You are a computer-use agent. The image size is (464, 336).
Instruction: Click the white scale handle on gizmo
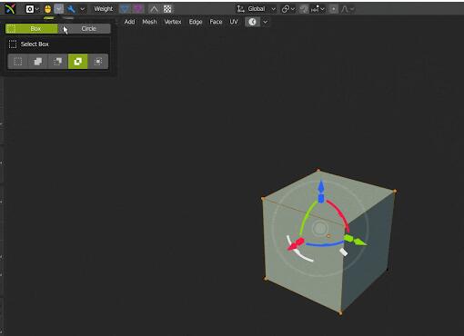pyautogui.click(x=343, y=252)
